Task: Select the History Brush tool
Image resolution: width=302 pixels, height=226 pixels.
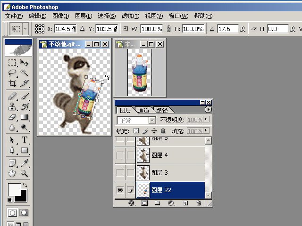Action: coord(24,106)
